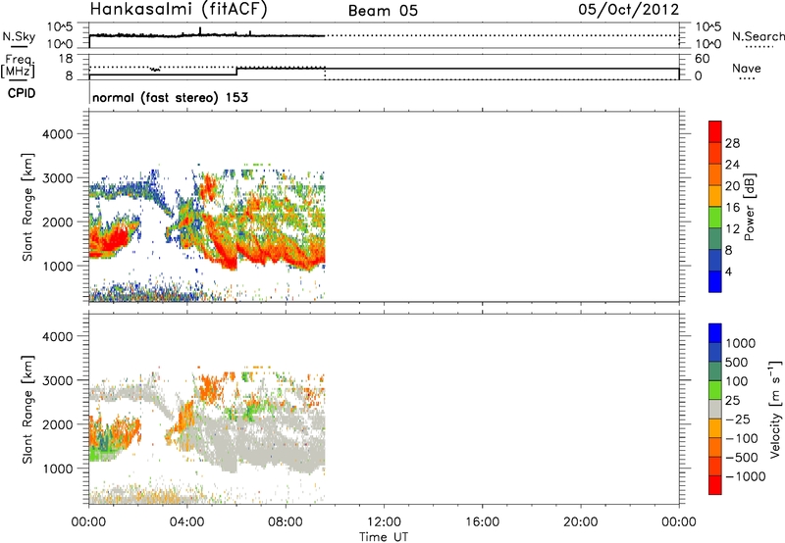Click the "Time UT" axis title

pos(384,537)
